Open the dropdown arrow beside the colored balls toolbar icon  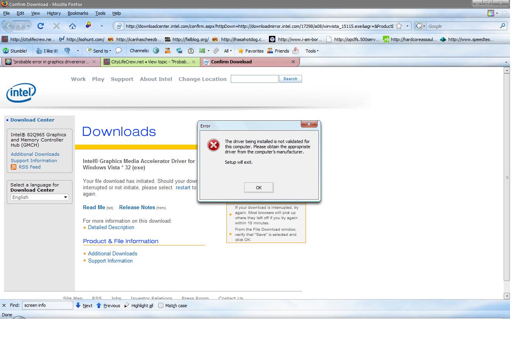tap(102, 26)
